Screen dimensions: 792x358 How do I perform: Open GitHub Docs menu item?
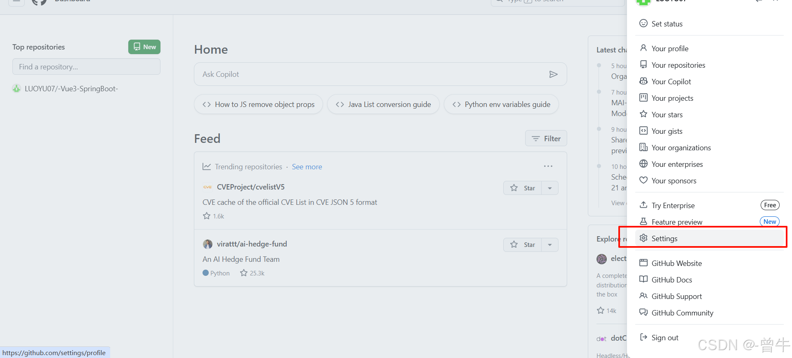tap(709, 280)
